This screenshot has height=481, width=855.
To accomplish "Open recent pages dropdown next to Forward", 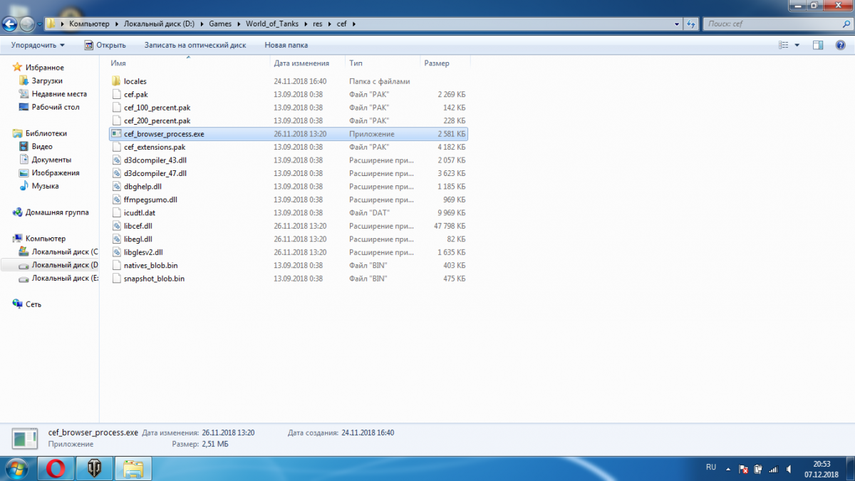I will (x=39, y=24).
